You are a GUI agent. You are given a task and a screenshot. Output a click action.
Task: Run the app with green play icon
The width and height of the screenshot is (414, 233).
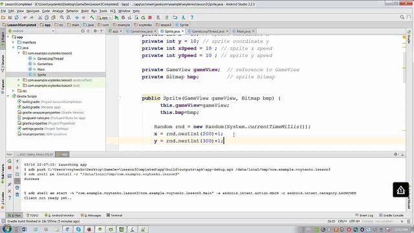[116, 17]
